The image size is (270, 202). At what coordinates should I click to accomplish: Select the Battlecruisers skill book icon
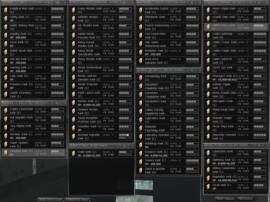(208, 27)
